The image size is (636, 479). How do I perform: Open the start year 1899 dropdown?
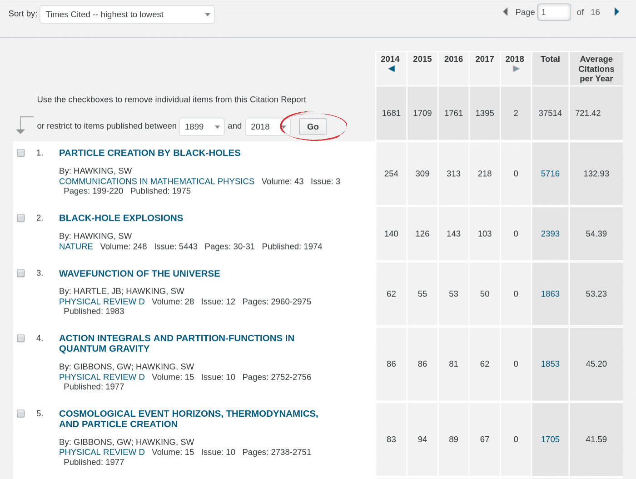click(202, 127)
